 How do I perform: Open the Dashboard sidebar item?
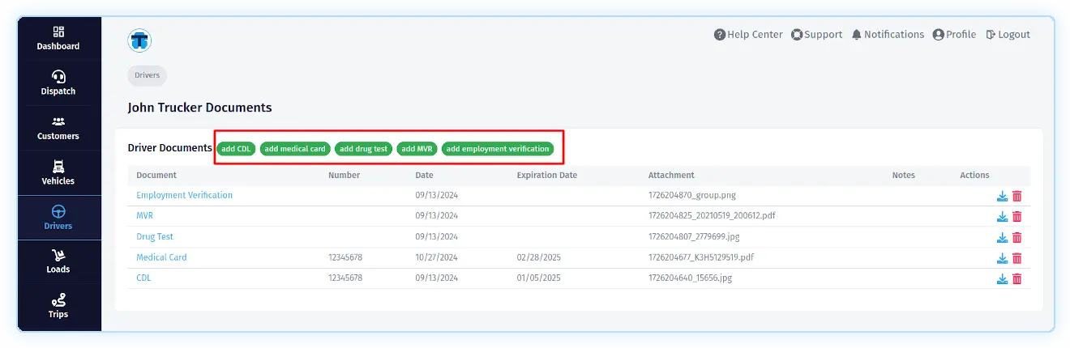tap(58, 38)
